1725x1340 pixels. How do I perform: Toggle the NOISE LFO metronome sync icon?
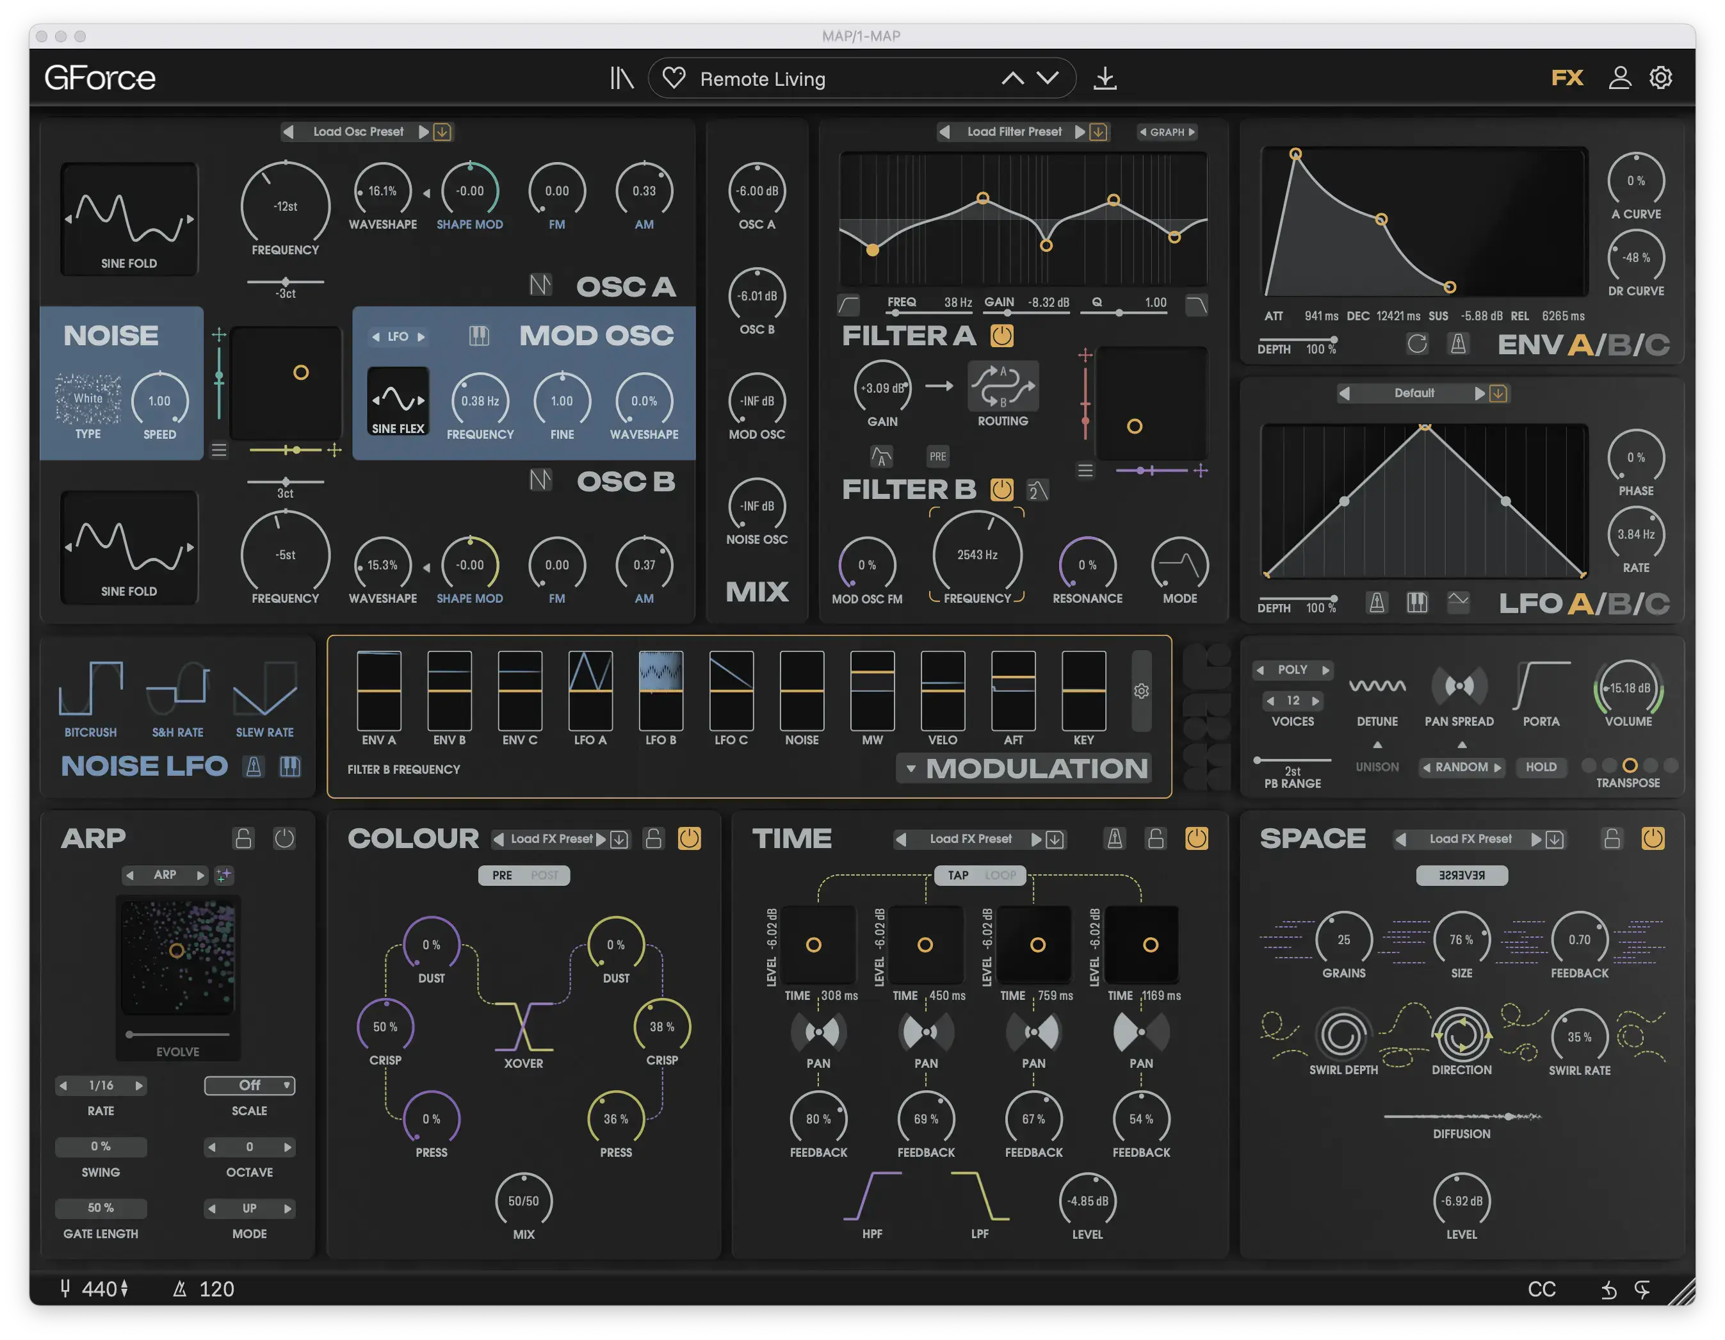254,766
